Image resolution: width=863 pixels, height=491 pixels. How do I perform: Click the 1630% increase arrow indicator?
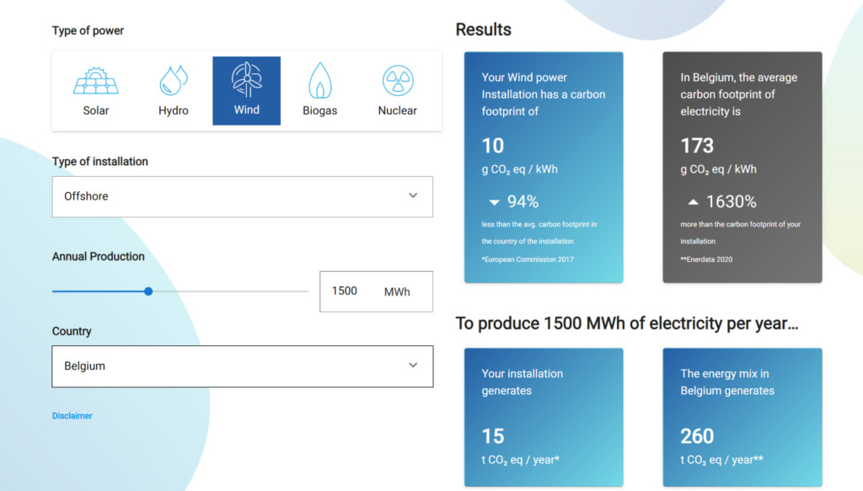point(694,202)
